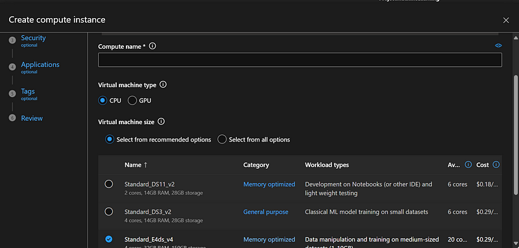Screen dimensions: 519x248
Task: Select the CPU virtual machine type
Action: pyautogui.click(x=103, y=101)
